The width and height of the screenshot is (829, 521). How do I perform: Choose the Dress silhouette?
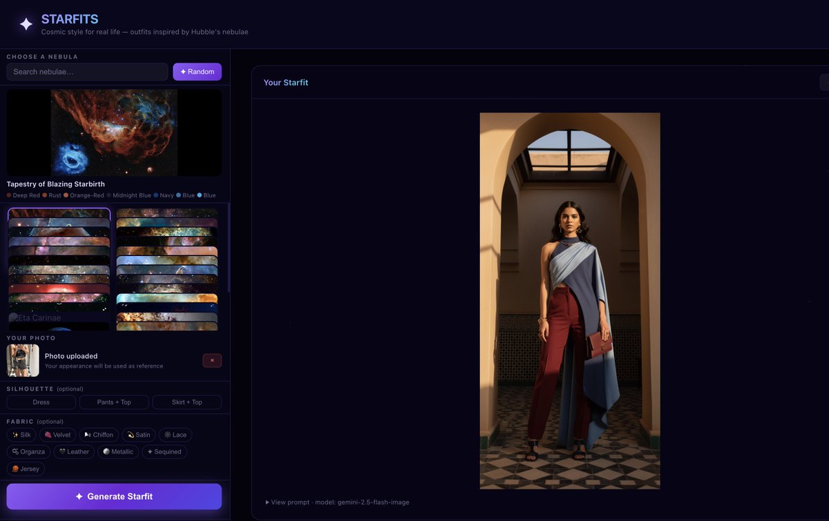click(41, 402)
